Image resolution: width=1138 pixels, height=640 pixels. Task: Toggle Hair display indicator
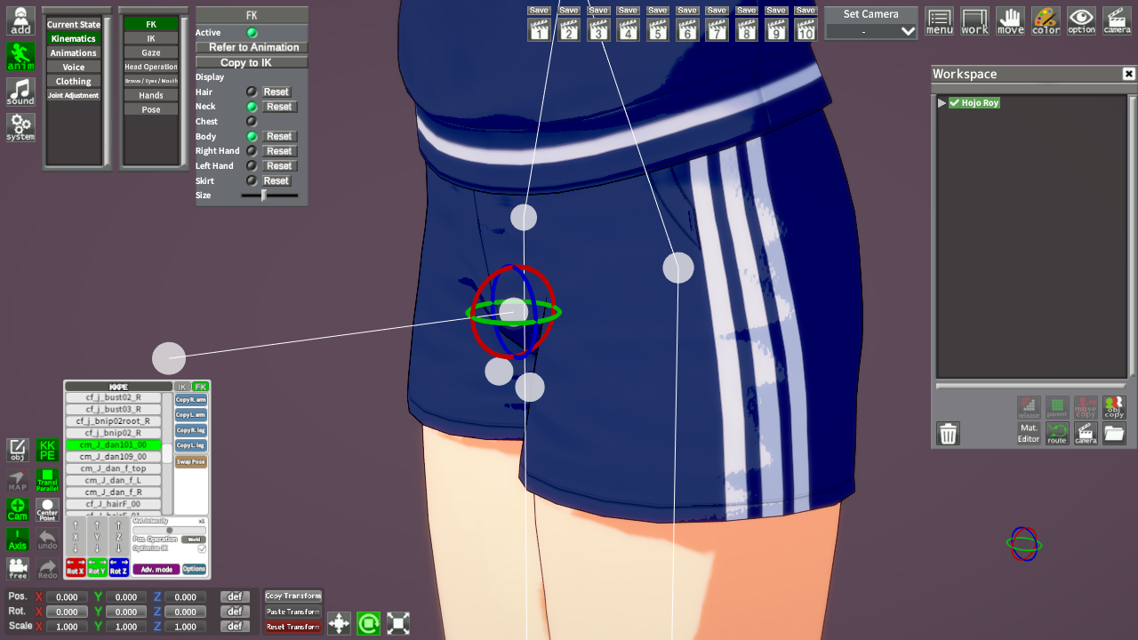pyautogui.click(x=252, y=92)
